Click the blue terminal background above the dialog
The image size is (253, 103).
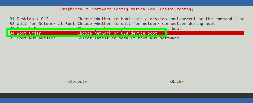(126, 3)
